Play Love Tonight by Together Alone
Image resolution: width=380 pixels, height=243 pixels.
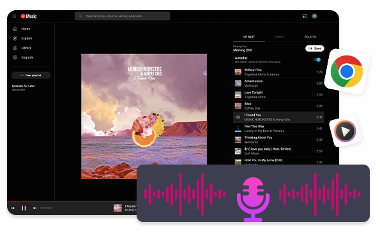(278, 94)
